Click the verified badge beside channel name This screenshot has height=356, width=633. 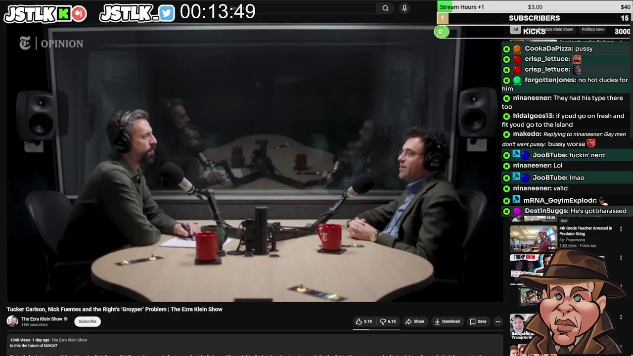65,319
